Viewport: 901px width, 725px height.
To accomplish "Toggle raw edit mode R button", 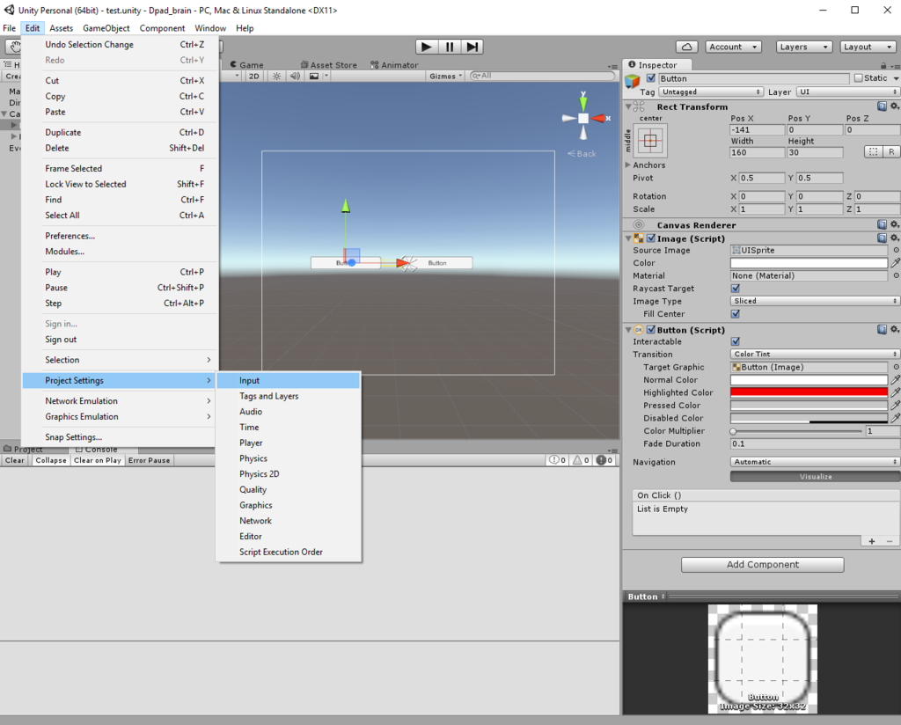I will point(891,152).
